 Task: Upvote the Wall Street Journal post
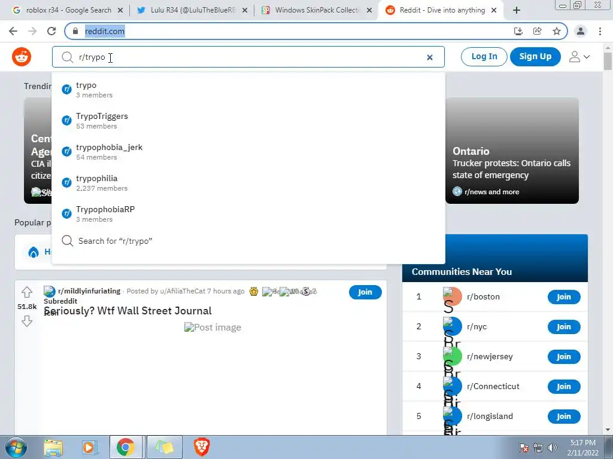click(x=26, y=292)
